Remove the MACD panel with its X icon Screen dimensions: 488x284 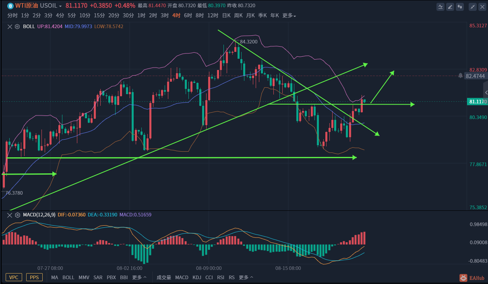[x=10, y=215]
